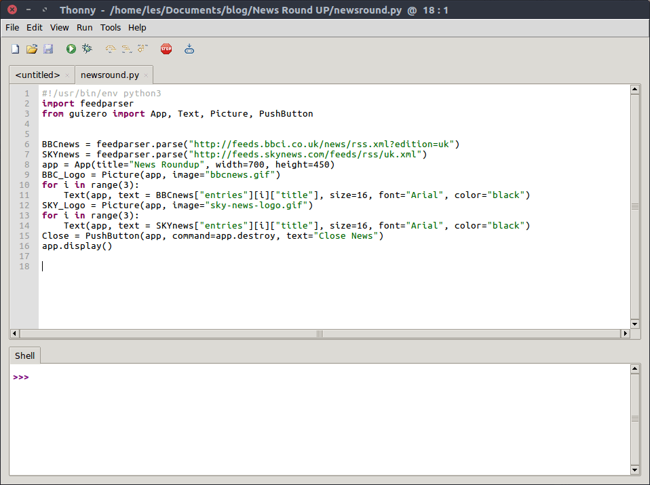Stop the program with the red STOP icon

tap(166, 49)
